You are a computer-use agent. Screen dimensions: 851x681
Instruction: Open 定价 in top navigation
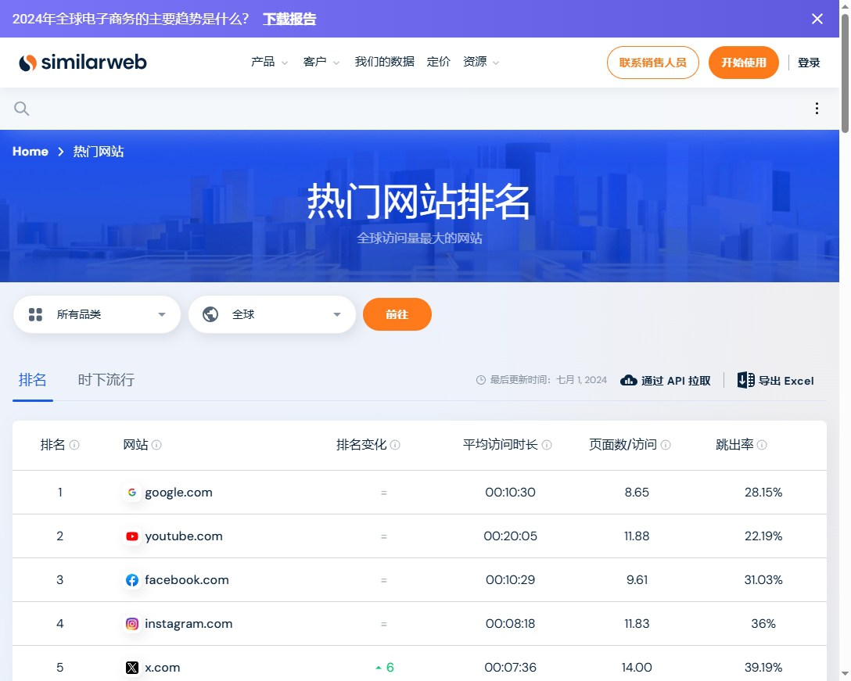(439, 62)
